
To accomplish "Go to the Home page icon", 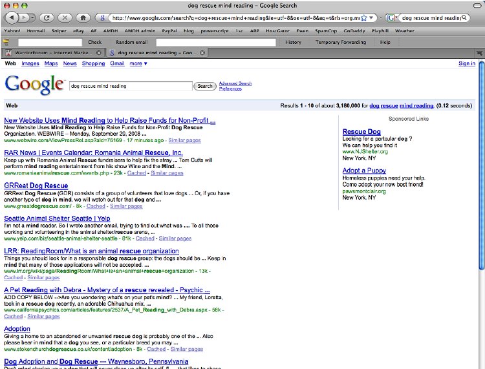I will tap(83, 17).
